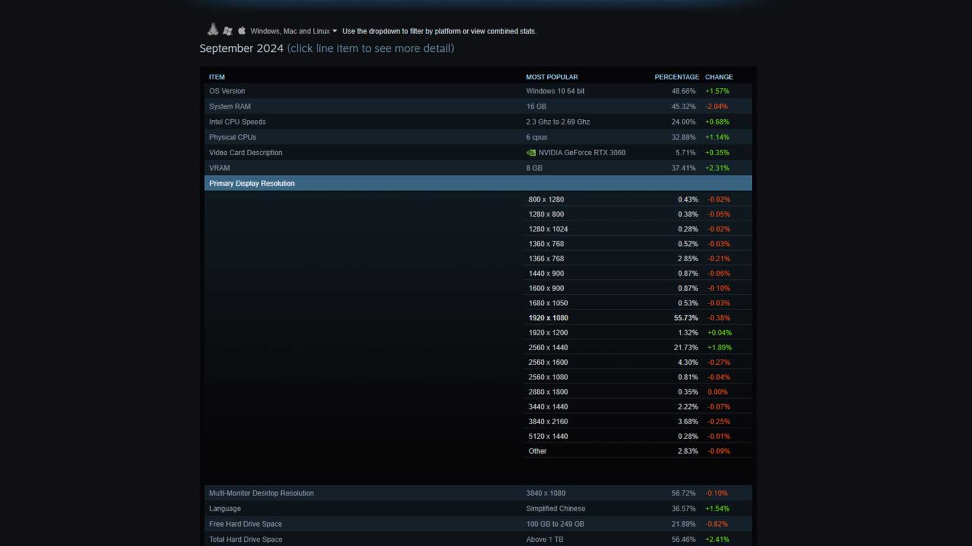Select the 800 x 1280 resolution entry
Screen dimensions: 972x546
[x=638, y=199]
